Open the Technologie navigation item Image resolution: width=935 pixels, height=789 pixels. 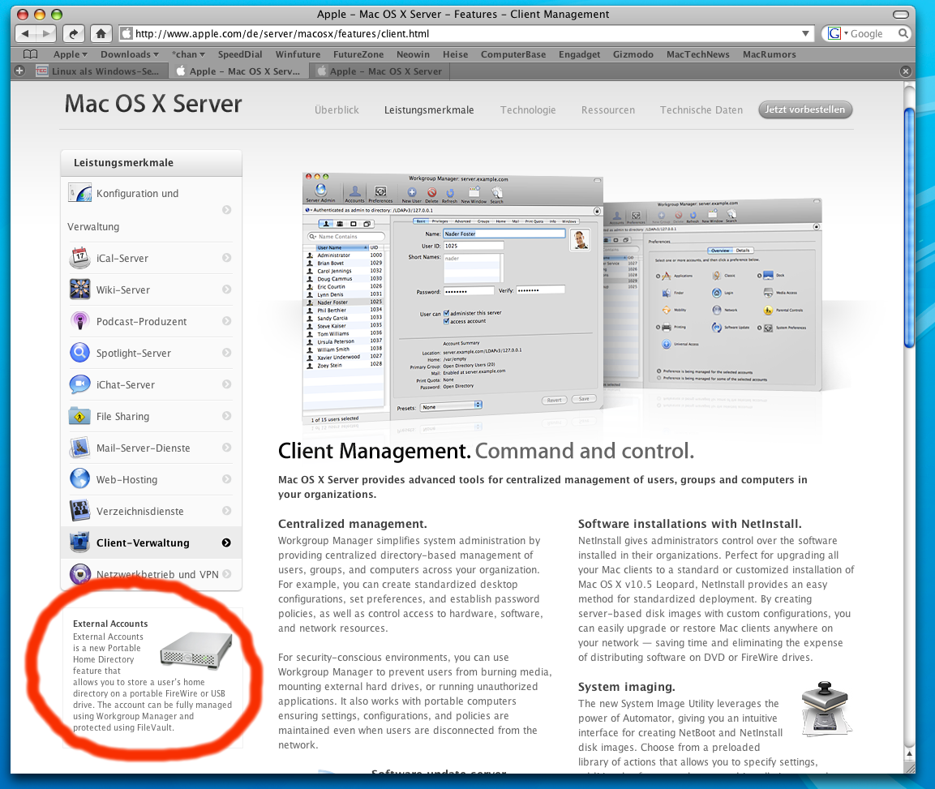pyautogui.click(x=528, y=109)
